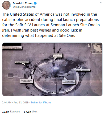
Task: View the 57.6K Likes list
Action: click(x=31, y=112)
